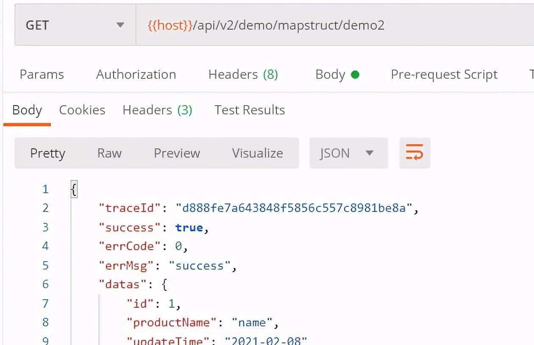This screenshot has height=345, width=534.
Task: Switch response view to Preview
Action: coord(177,153)
